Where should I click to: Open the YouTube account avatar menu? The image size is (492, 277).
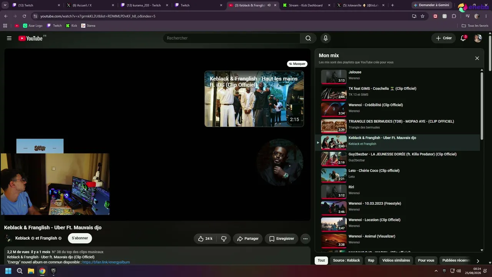pyautogui.click(x=478, y=38)
